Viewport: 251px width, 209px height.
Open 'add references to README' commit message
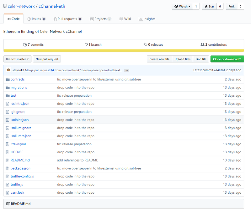pos(77,160)
